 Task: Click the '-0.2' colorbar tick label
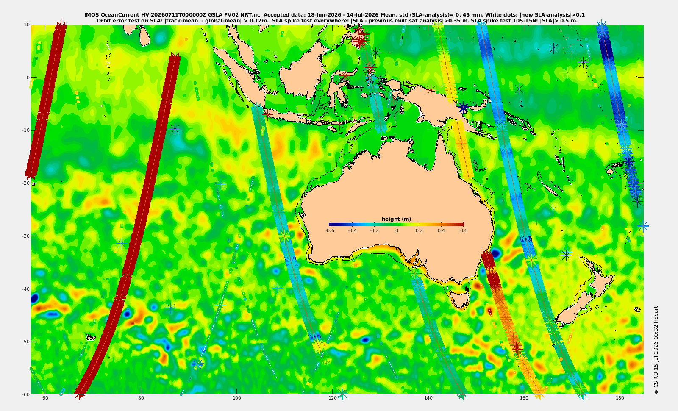click(374, 230)
